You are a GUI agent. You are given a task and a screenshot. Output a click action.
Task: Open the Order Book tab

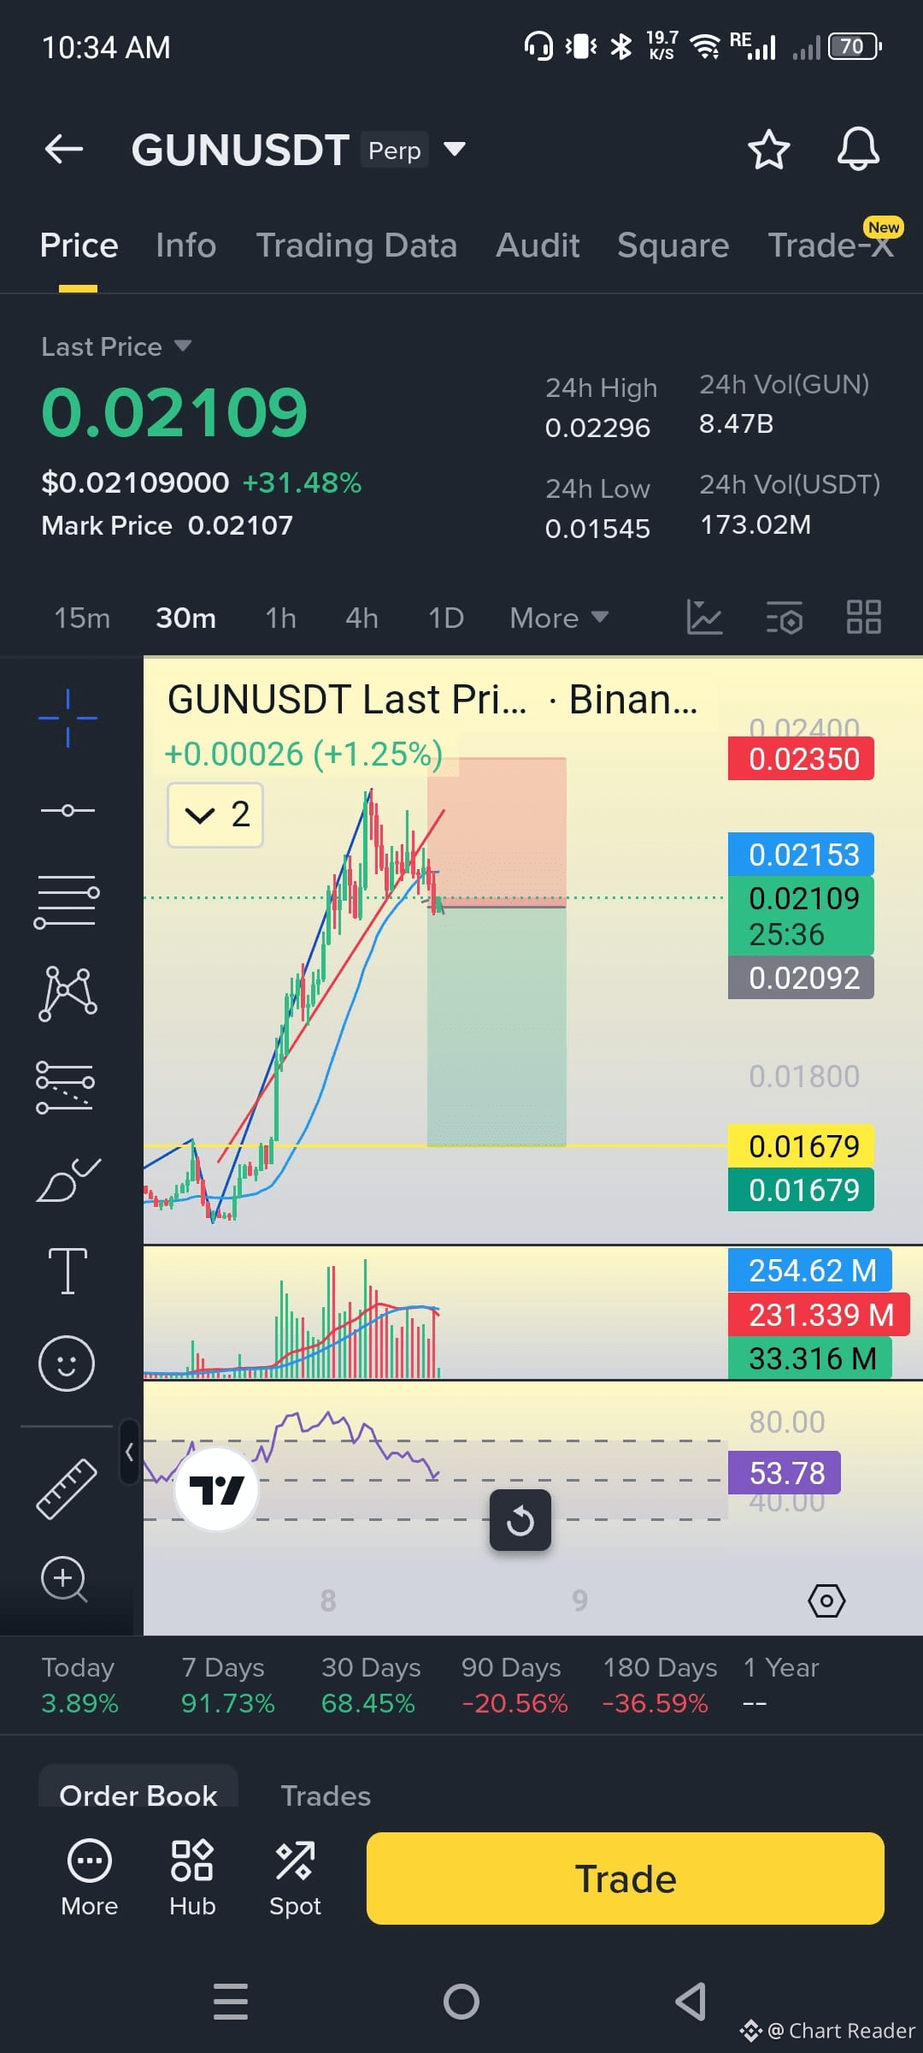(138, 1795)
